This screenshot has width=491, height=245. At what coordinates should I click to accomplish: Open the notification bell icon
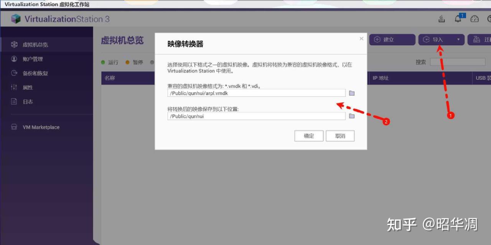pyautogui.click(x=458, y=19)
